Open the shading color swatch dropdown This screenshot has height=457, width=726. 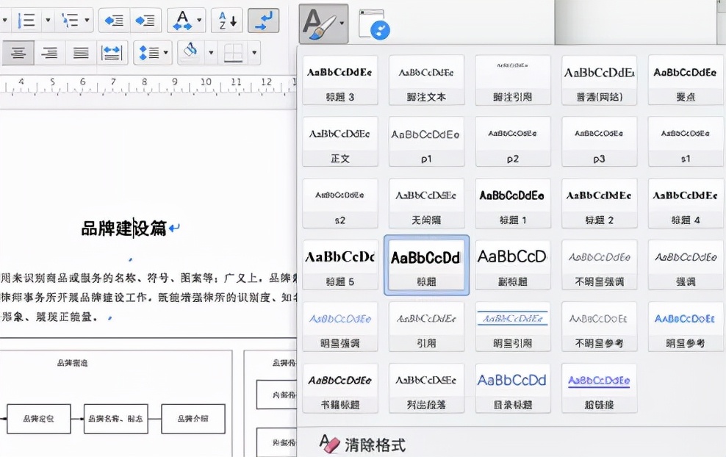point(209,53)
